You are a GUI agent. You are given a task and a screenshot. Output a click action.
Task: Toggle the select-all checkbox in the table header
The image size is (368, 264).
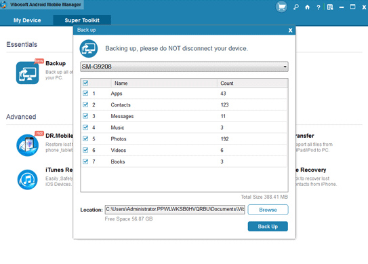(85, 83)
